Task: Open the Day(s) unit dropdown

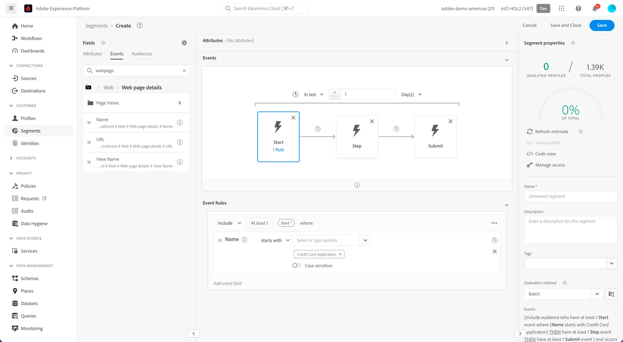Action: point(412,95)
